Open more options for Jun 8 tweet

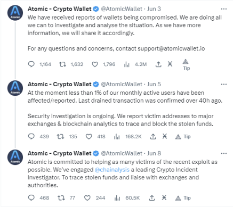pos(224,153)
